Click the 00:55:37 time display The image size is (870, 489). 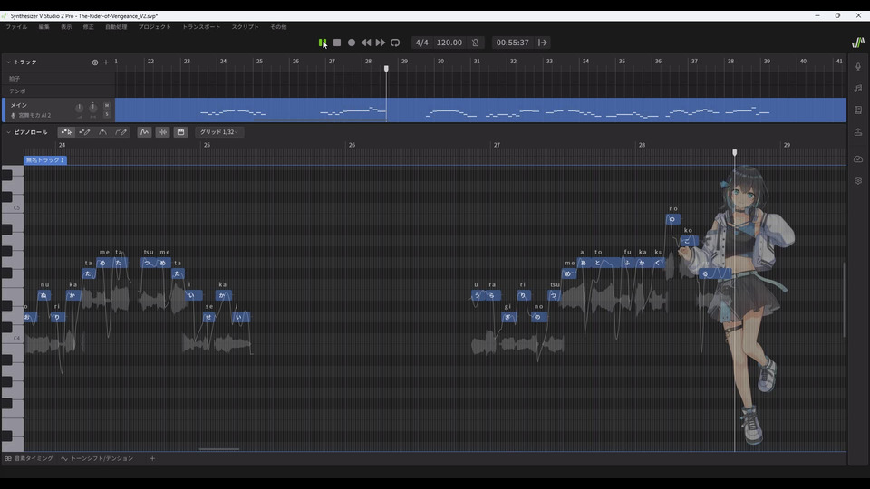(x=512, y=43)
